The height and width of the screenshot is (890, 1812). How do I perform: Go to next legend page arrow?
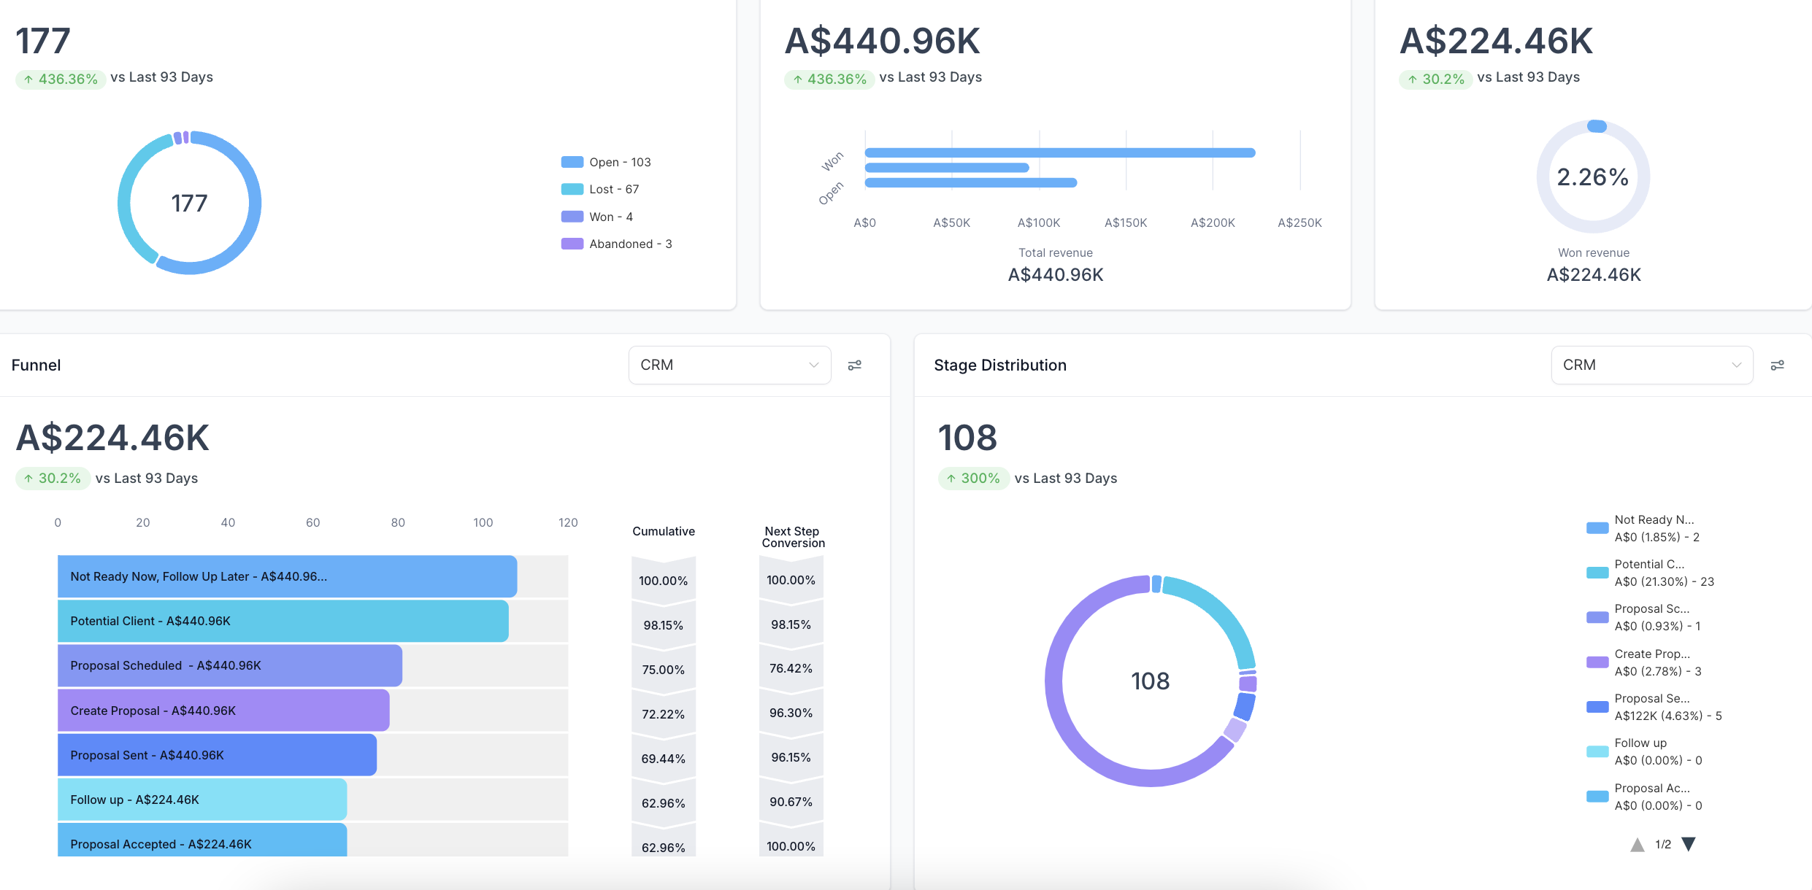(1689, 844)
